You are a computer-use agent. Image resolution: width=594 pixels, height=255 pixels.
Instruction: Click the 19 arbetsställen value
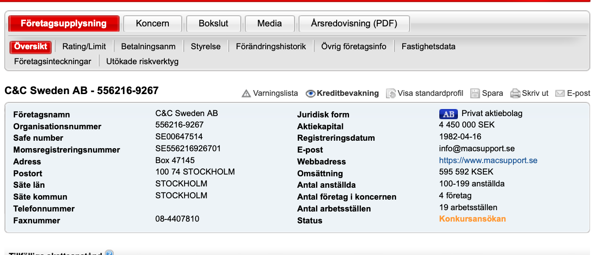(468, 208)
